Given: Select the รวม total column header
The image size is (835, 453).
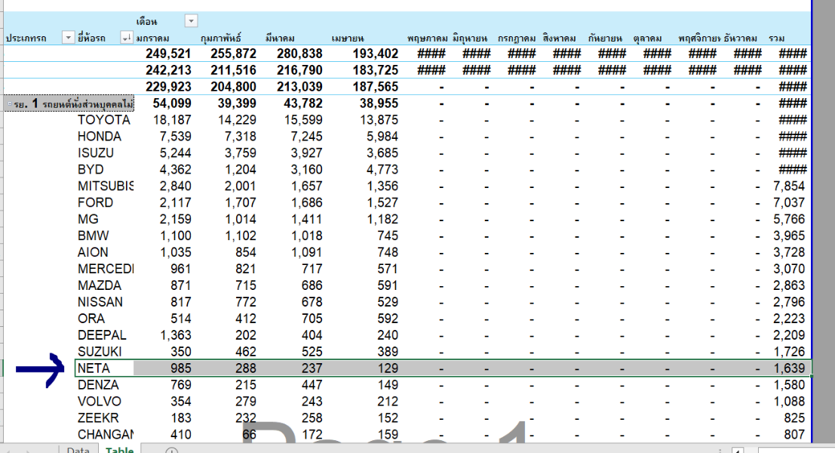Looking at the screenshot, I should click(776, 39).
